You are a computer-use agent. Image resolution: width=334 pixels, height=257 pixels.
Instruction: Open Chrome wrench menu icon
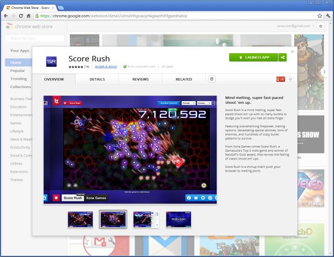tap(328, 16)
